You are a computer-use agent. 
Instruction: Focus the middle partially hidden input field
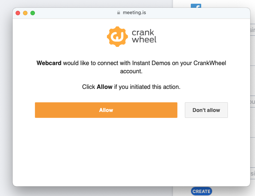252,102
